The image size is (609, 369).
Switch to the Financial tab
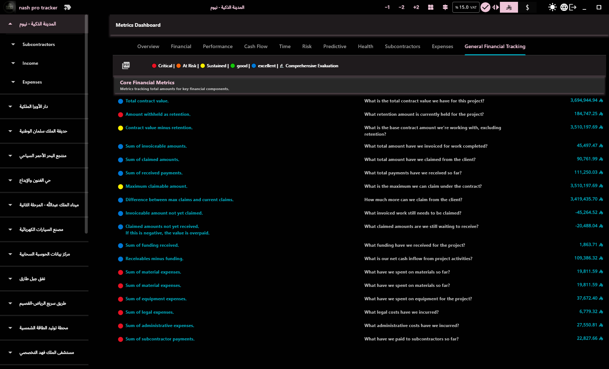tap(181, 46)
